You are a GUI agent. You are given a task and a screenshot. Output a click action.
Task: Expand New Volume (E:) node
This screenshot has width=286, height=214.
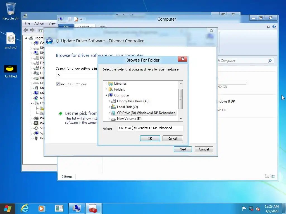click(x=109, y=119)
